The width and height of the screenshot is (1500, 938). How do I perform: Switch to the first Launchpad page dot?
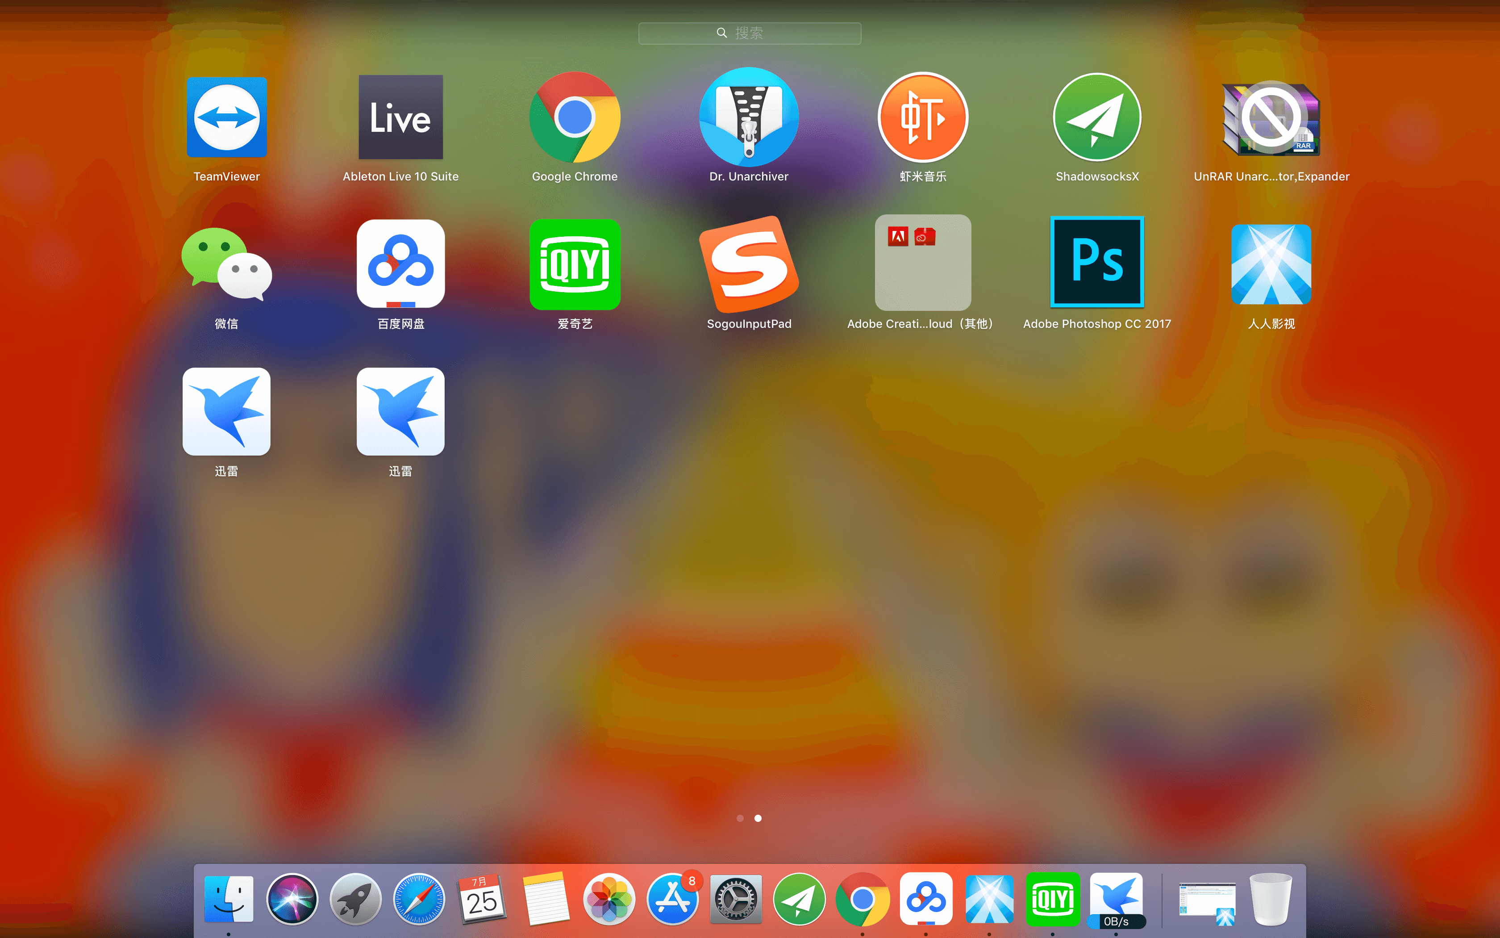740,818
